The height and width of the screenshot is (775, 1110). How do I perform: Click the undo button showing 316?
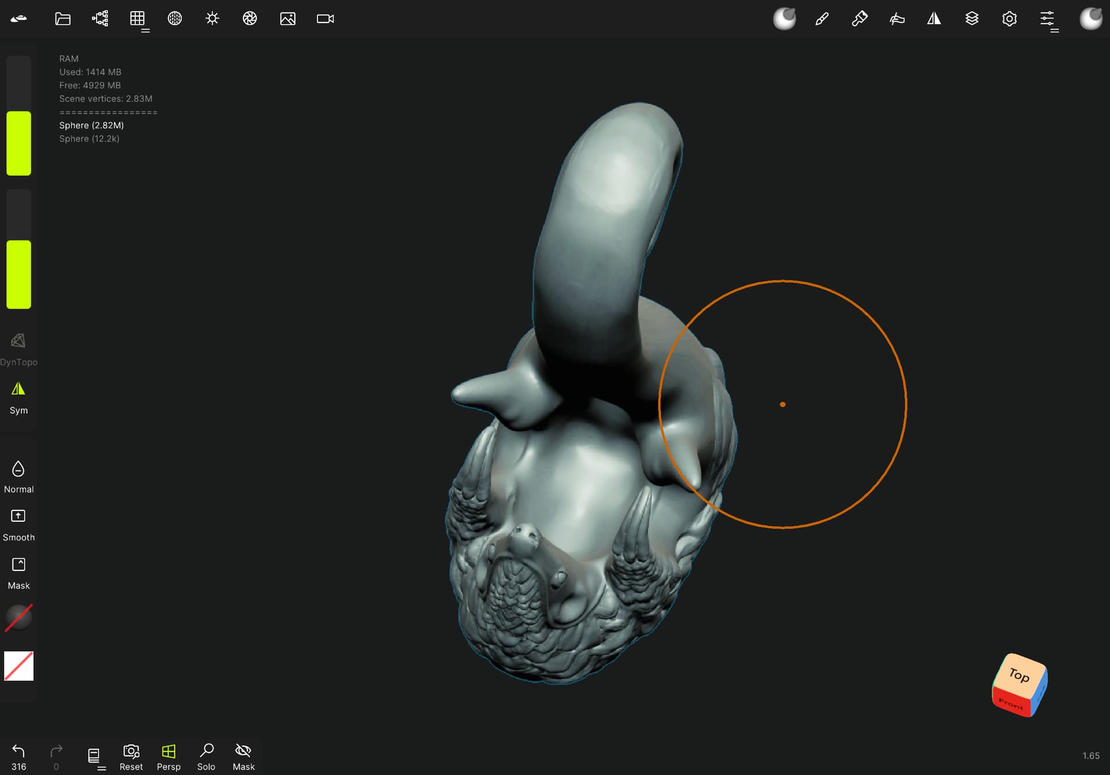[x=18, y=757]
